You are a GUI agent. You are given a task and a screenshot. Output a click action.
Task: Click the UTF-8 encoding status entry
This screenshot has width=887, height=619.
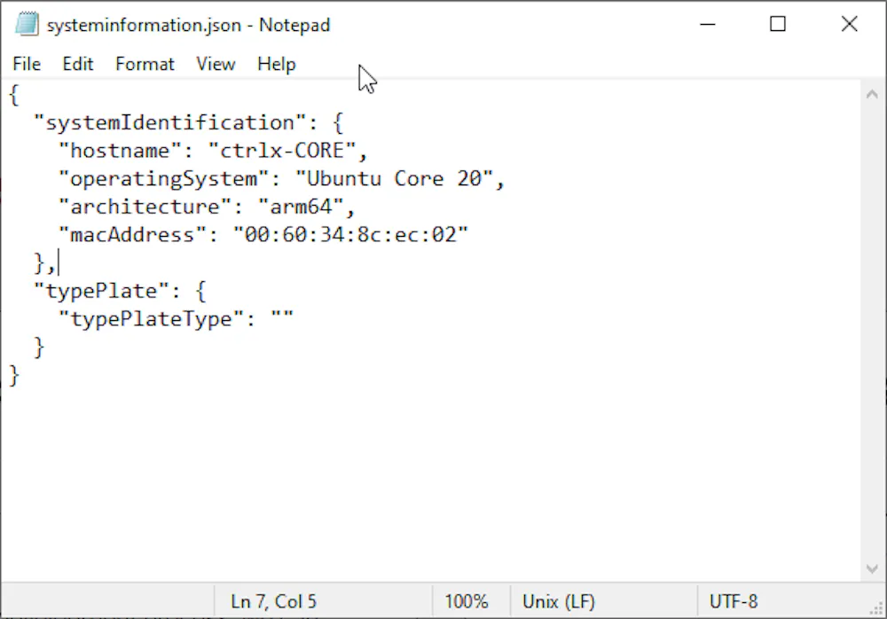click(734, 601)
